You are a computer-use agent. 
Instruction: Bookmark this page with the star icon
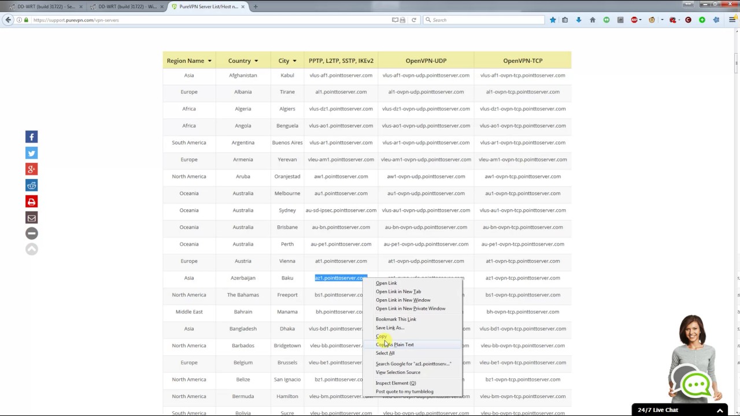(x=553, y=20)
